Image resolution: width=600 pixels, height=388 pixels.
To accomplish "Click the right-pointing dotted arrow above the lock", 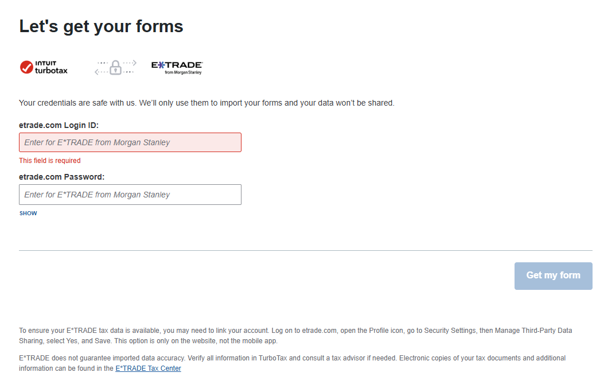I will [128, 62].
